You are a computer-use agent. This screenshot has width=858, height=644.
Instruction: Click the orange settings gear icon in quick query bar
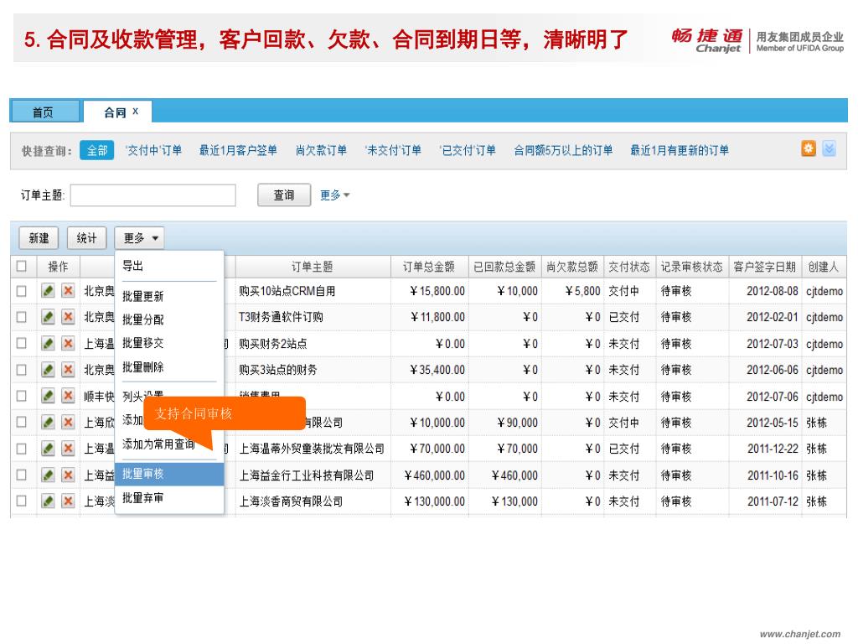click(809, 148)
